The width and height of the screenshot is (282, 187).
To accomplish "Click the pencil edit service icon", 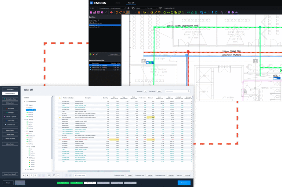I will point(97,54).
